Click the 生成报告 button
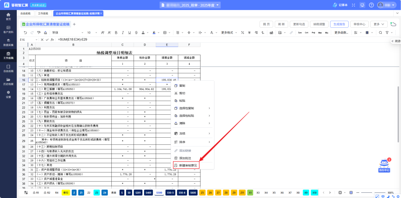This screenshot has width=401, height=198. pos(339,24)
